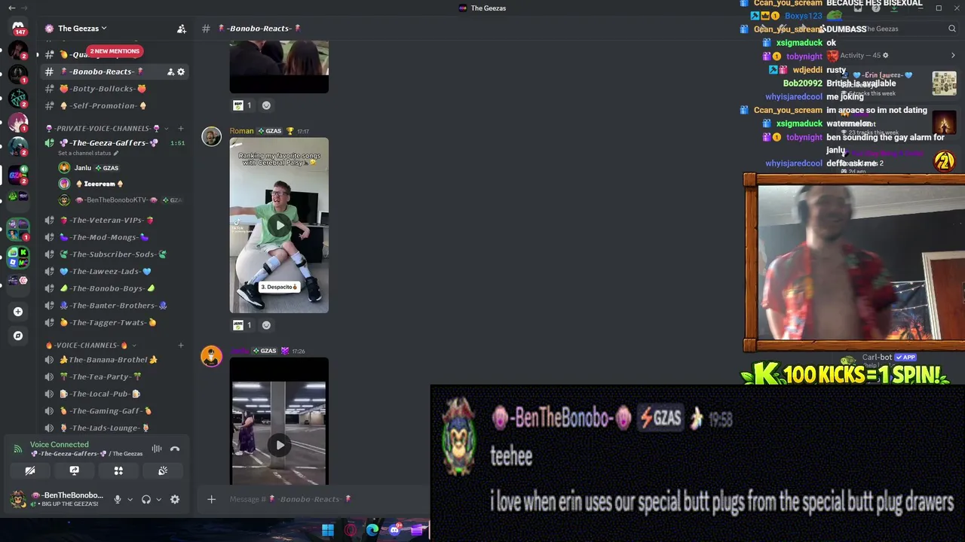Add reaction to Roman's video message
This screenshot has width=965, height=542.
pos(266,325)
